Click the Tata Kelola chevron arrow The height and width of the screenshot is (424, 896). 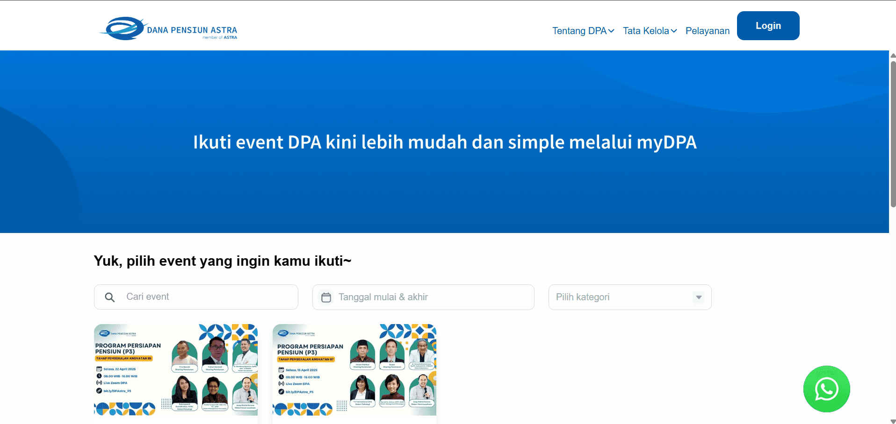(x=674, y=31)
